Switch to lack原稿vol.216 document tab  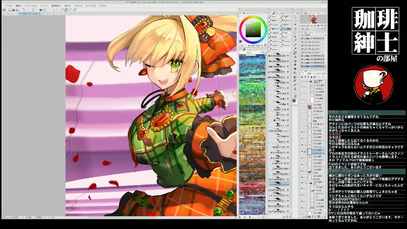[x=9, y=14]
